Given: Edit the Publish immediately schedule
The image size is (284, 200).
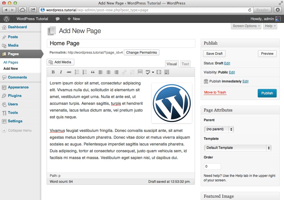Looking at the screenshot, I should 245,81.
